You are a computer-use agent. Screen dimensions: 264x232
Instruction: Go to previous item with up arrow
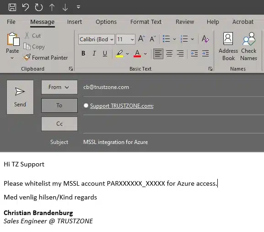pyautogui.click(x=52, y=7)
